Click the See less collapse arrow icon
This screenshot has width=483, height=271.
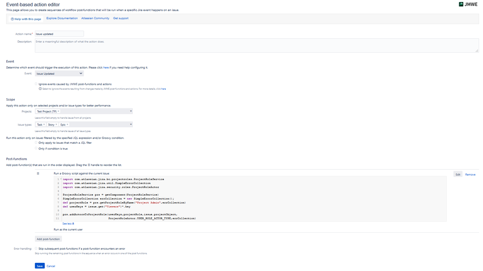tap(73, 224)
